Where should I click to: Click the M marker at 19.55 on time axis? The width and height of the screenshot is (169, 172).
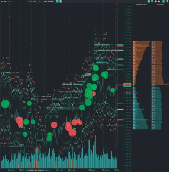coord(57,170)
